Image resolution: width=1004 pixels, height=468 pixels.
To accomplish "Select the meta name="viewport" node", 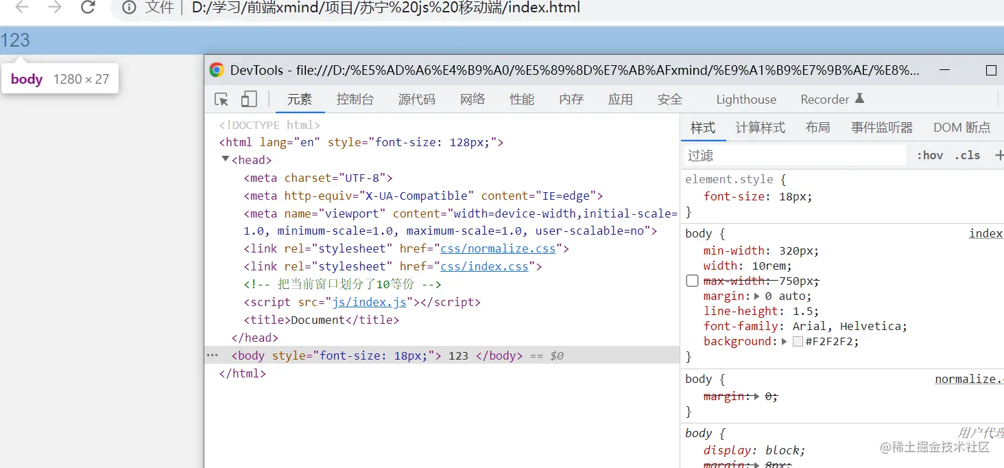I will click(461, 222).
